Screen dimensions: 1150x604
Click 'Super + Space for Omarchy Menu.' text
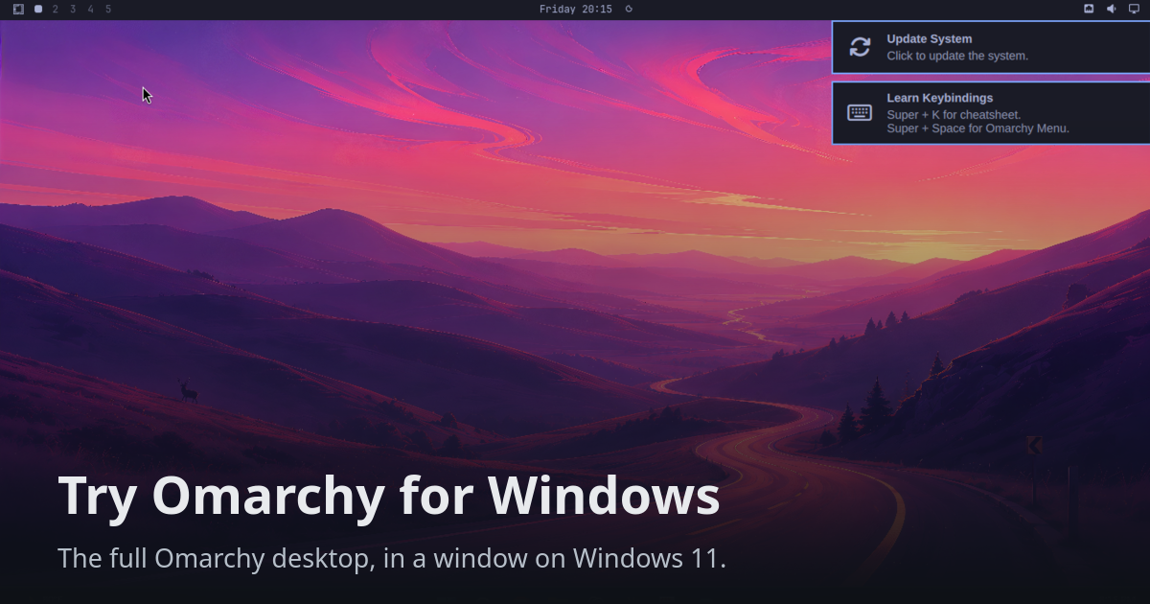click(x=977, y=128)
